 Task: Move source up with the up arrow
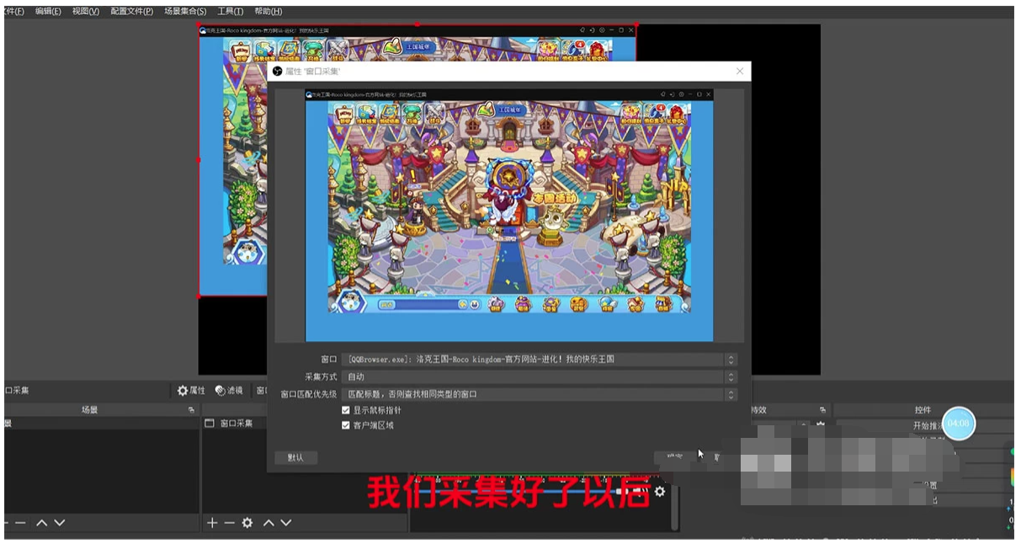pyautogui.click(x=269, y=523)
